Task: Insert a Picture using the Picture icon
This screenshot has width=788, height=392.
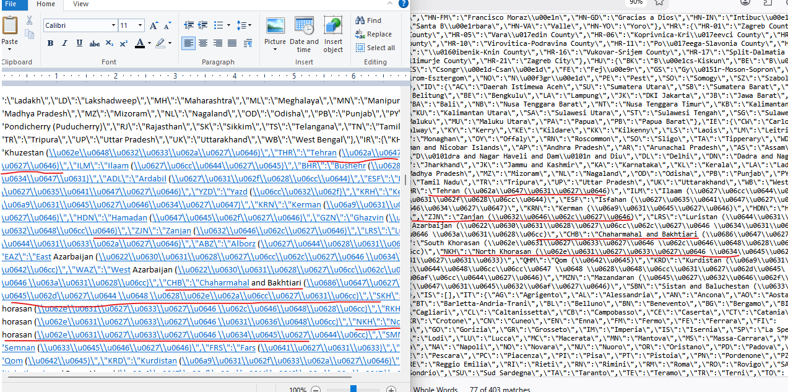Action: (x=275, y=26)
